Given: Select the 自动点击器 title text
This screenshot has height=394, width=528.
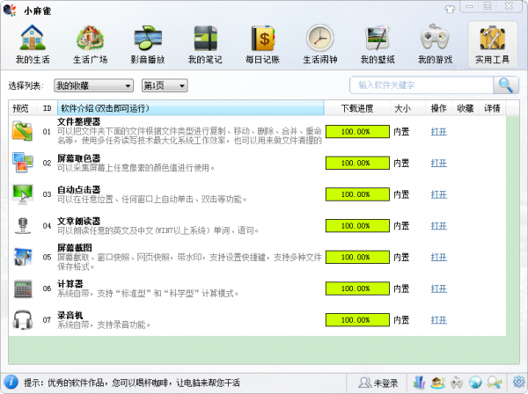Looking at the screenshot, I should pos(79,189).
